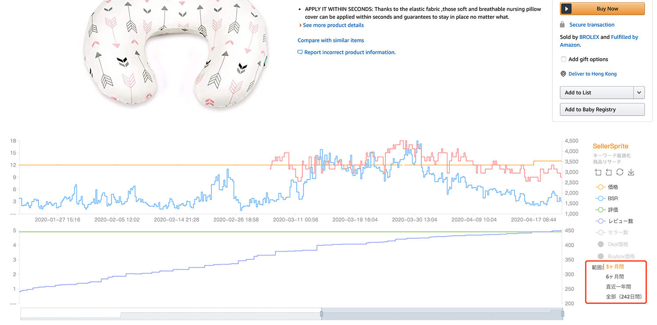Enable the セラー数 seller count series
This screenshot has width=657, height=325.
pyautogui.click(x=612, y=233)
